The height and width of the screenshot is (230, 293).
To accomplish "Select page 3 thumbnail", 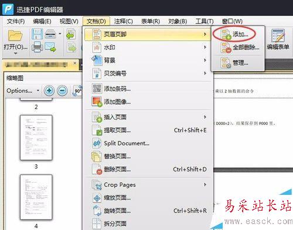I will point(36,138).
